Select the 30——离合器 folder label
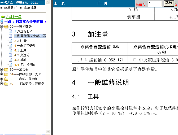Viewport: 178px width, 135px height. (19, 69)
